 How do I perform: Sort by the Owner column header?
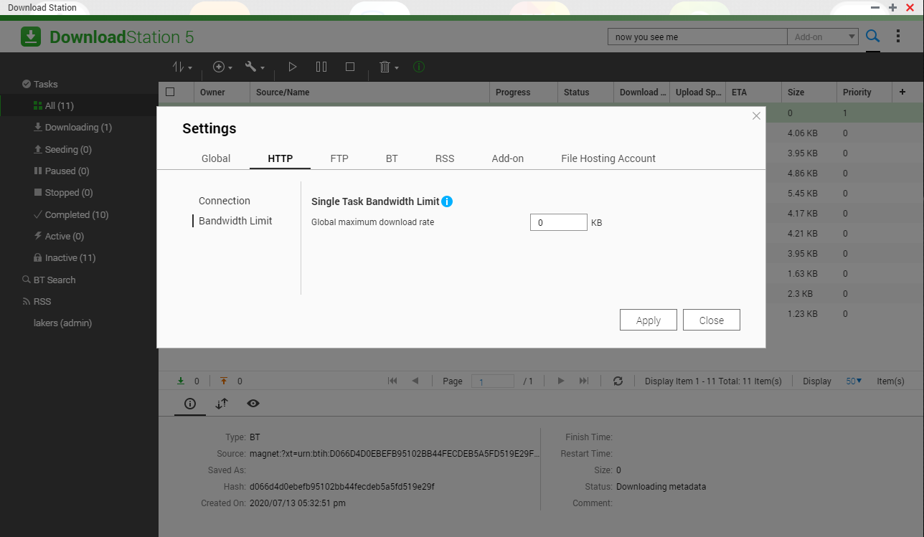coord(222,92)
